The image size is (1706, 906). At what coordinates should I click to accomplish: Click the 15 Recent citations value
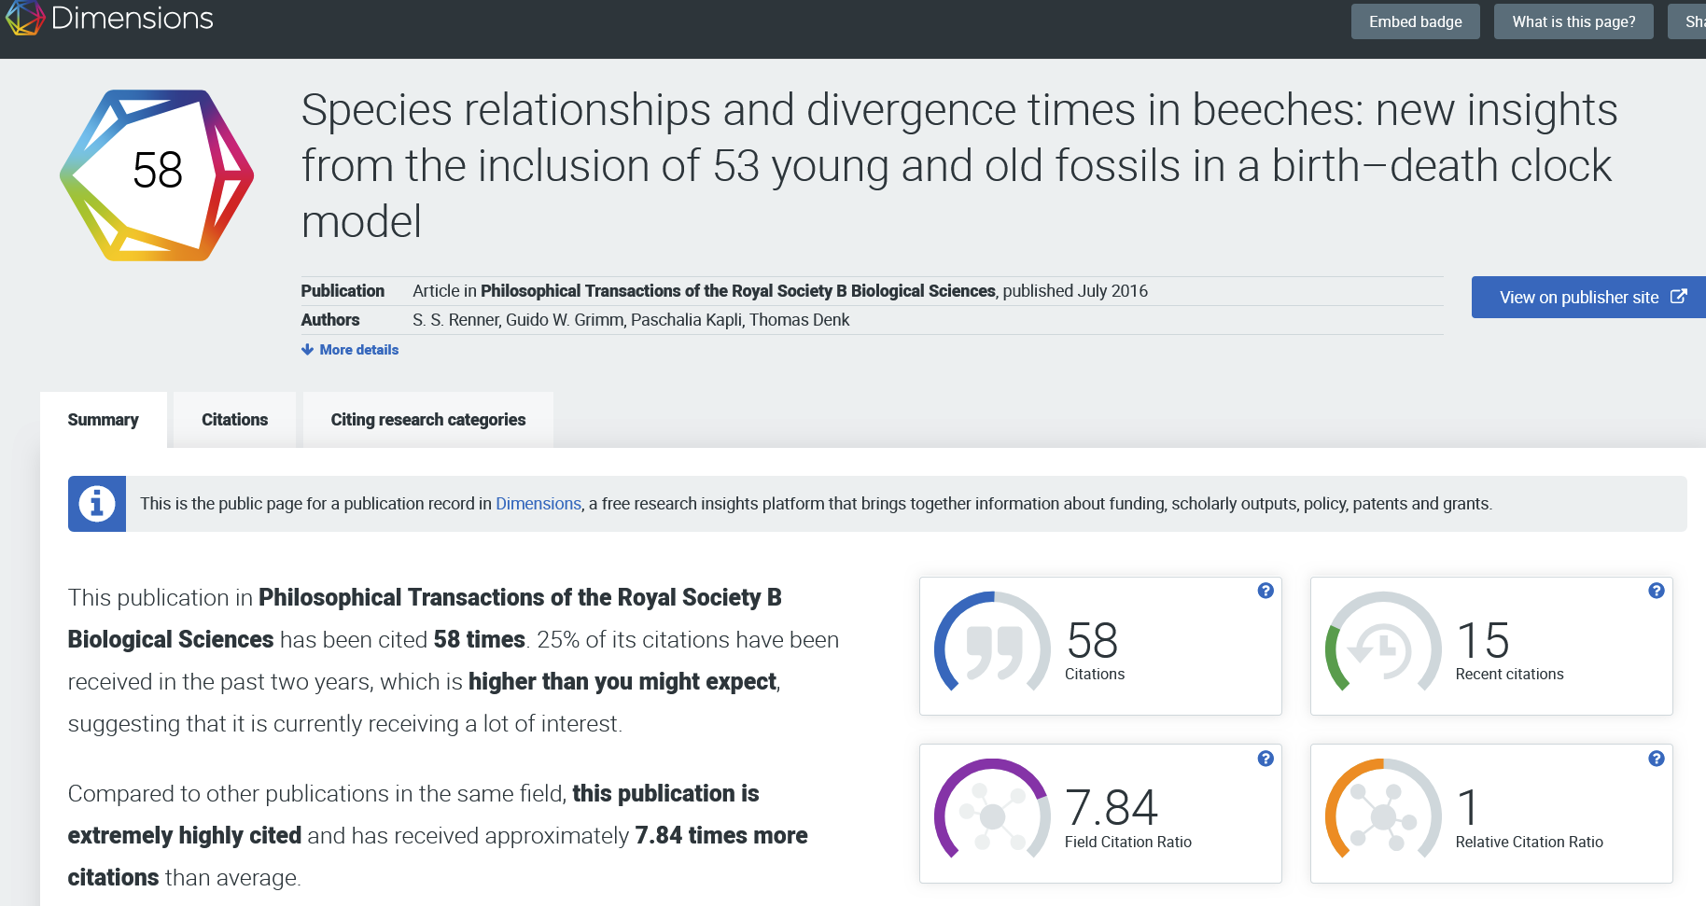[x=1483, y=640]
